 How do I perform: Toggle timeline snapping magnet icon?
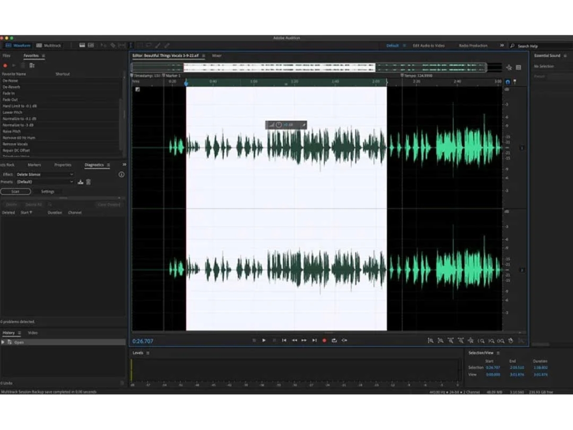[508, 82]
